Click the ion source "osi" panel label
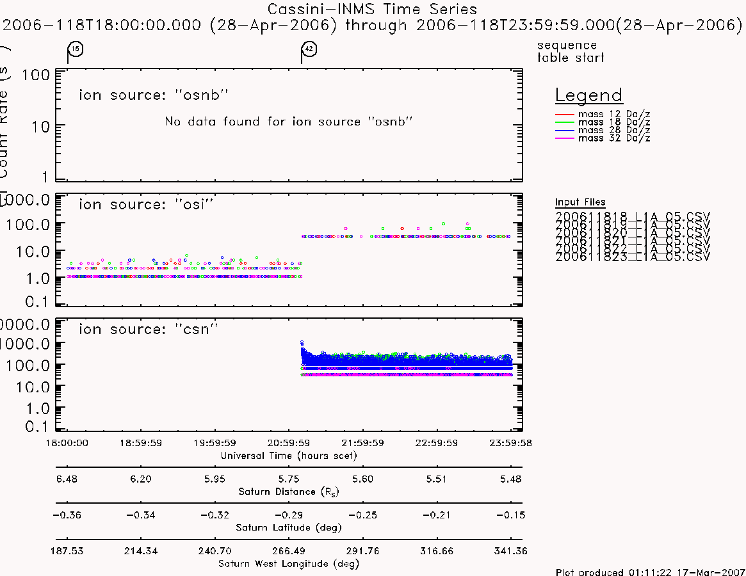 146,205
